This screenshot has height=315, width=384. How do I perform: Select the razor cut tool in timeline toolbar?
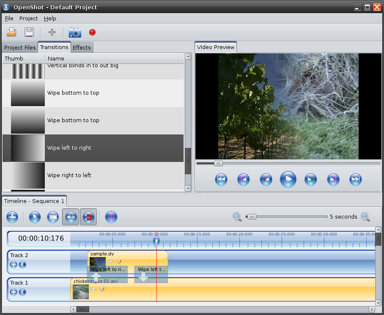(x=52, y=217)
